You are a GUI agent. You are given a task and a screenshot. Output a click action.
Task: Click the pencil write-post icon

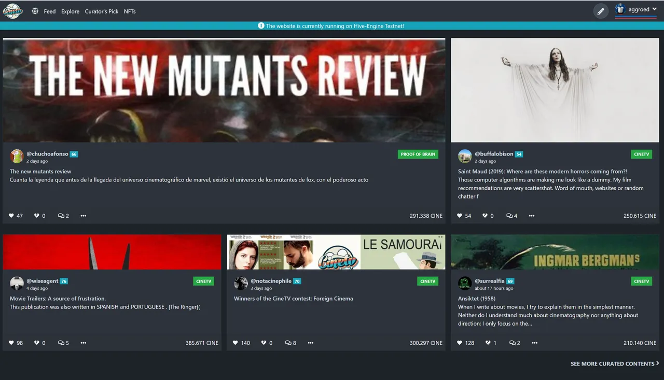(x=601, y=11)
